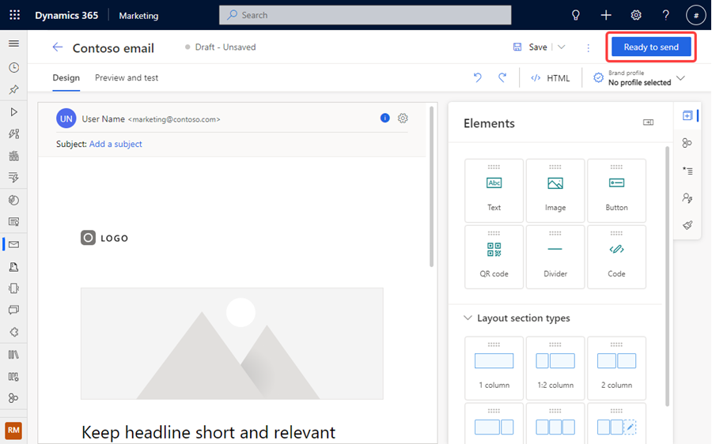712x444 pixels.
Task: Click the undo arrow icon
Action: click(x=477, y=77)
